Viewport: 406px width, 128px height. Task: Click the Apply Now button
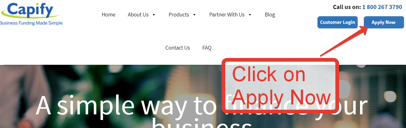[384, 22]
